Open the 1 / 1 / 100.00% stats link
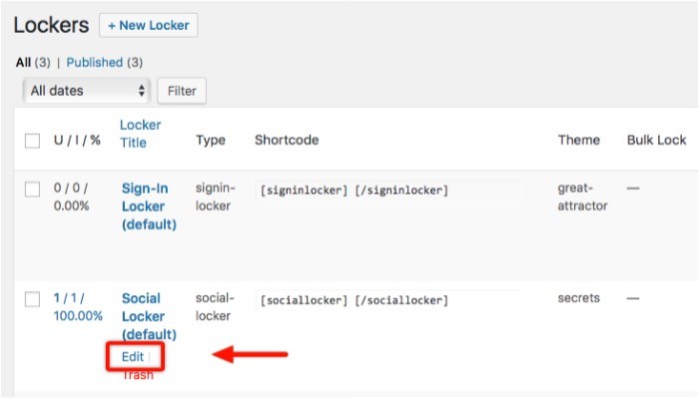The height and width of the screenshot is (399, 699). [78, 306]
